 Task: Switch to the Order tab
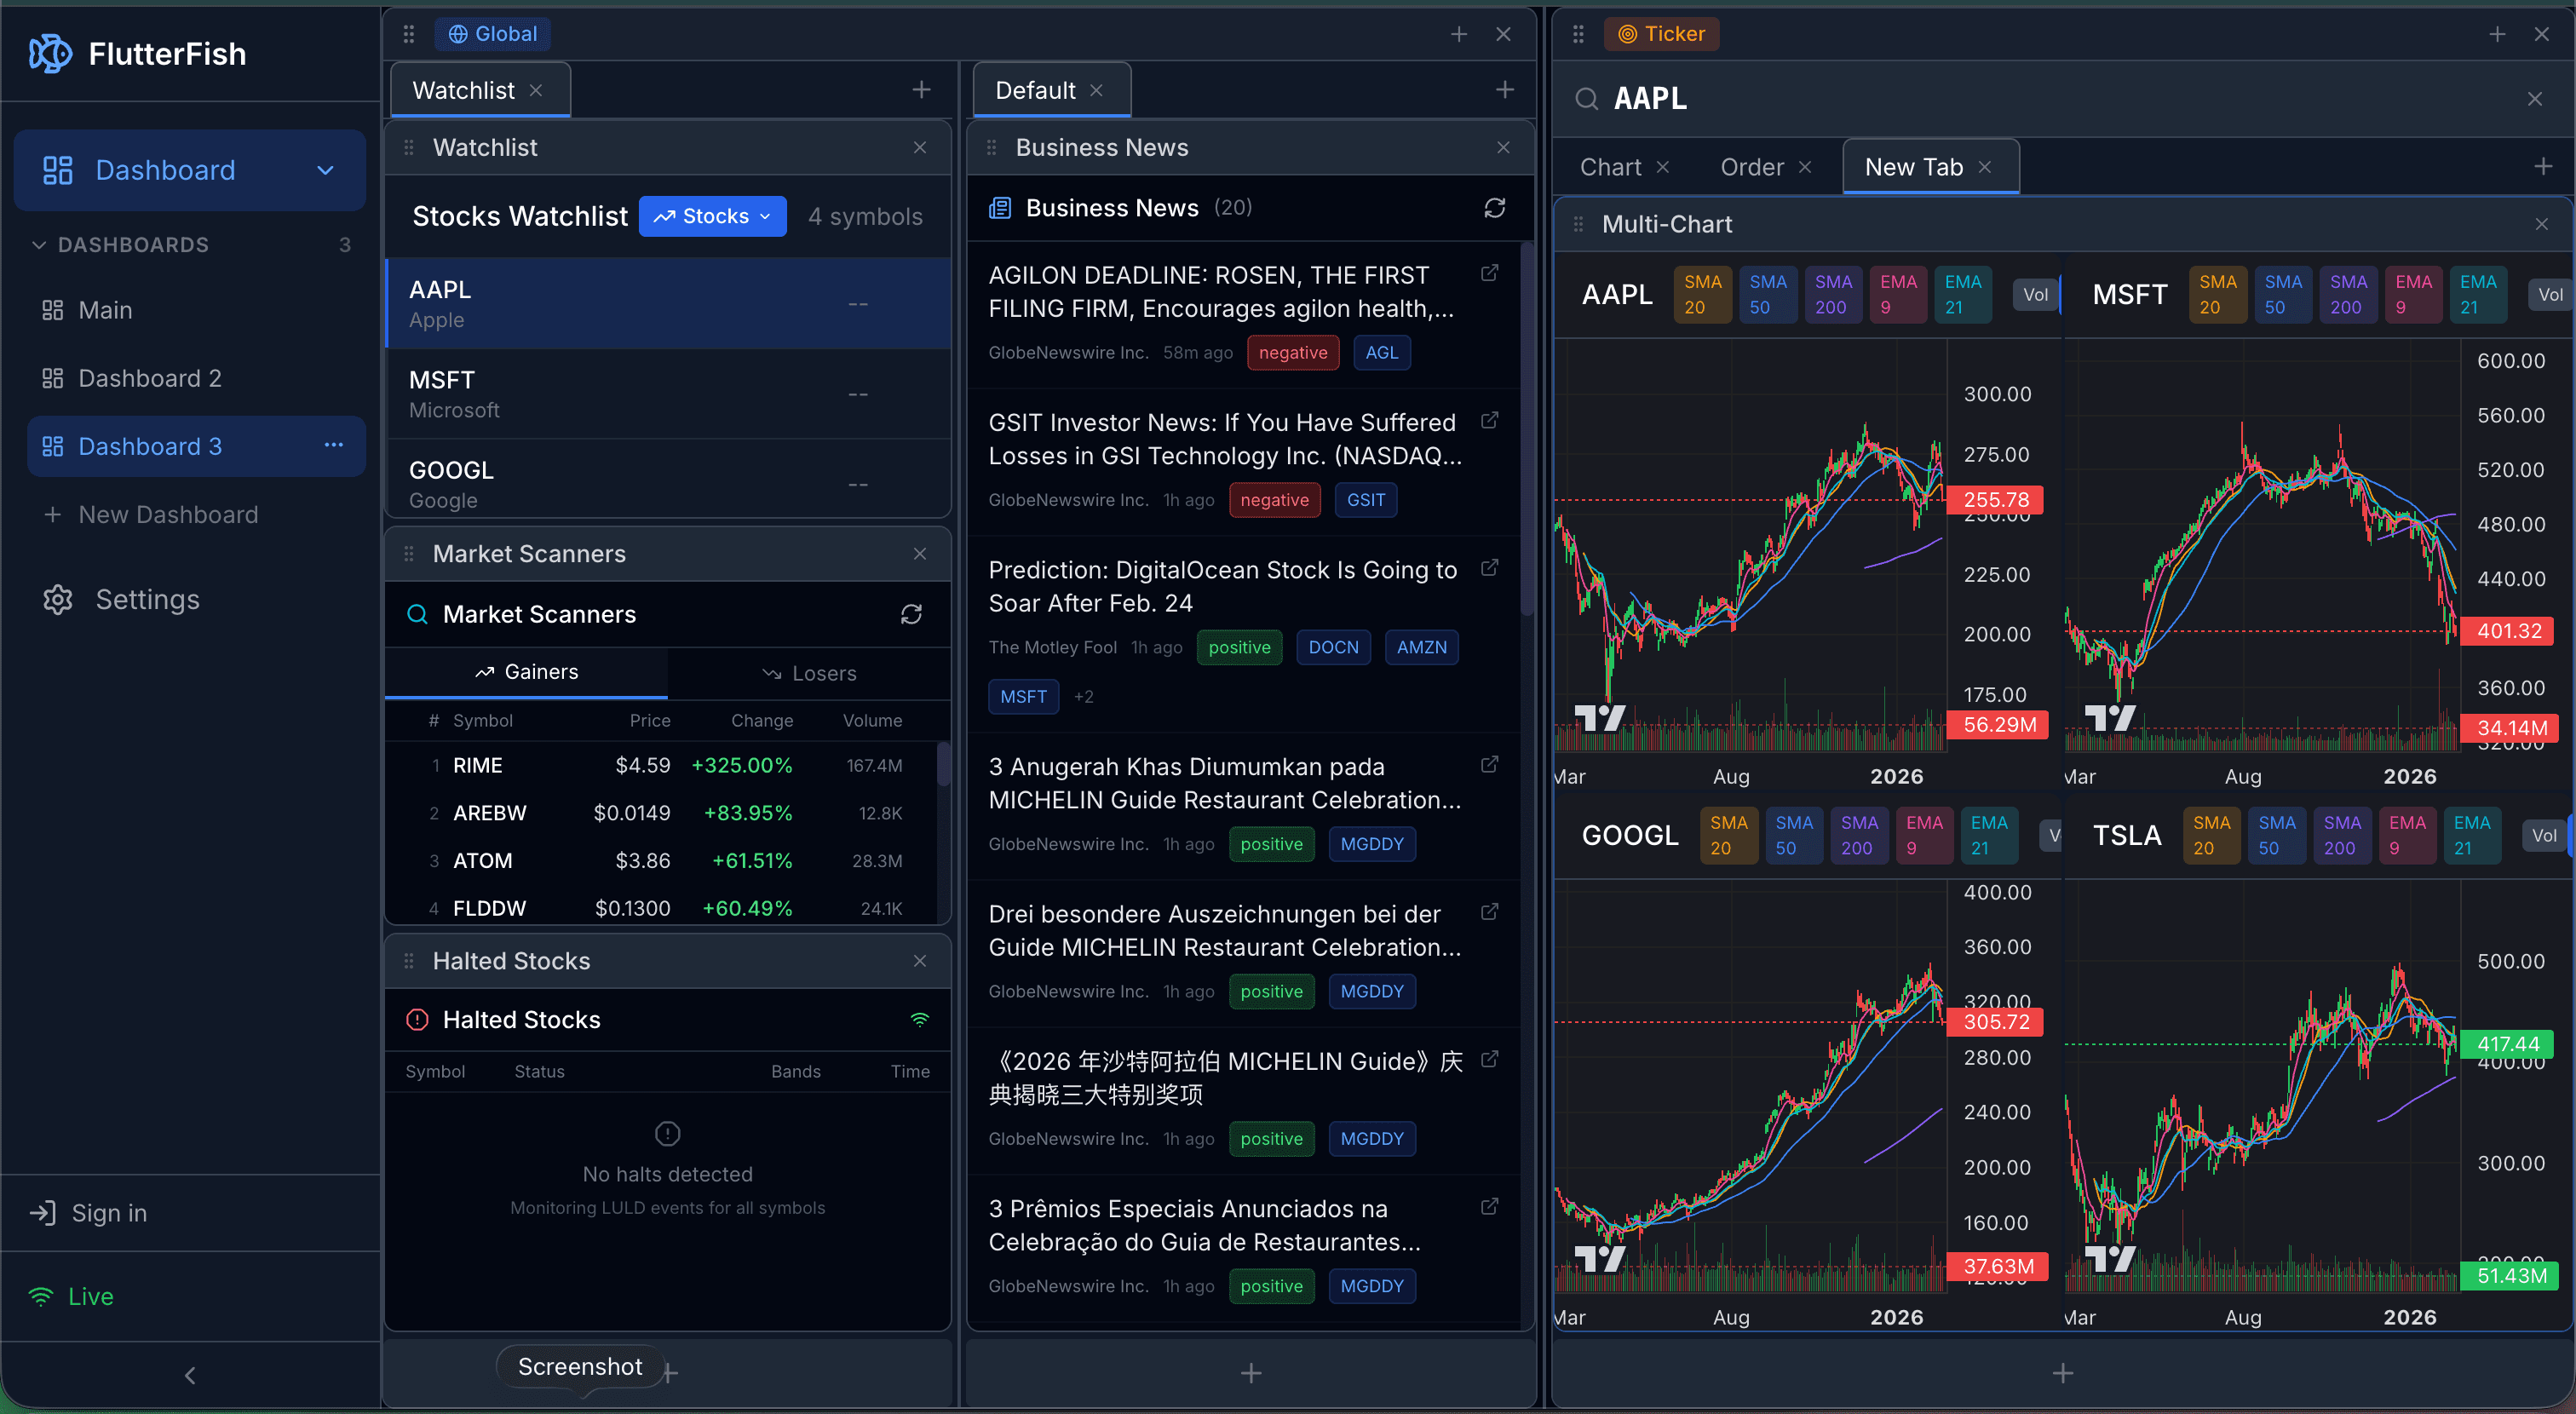point(1751,167)
